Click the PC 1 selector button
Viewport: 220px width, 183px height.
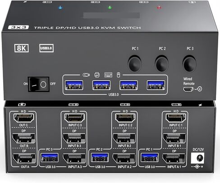135,64
